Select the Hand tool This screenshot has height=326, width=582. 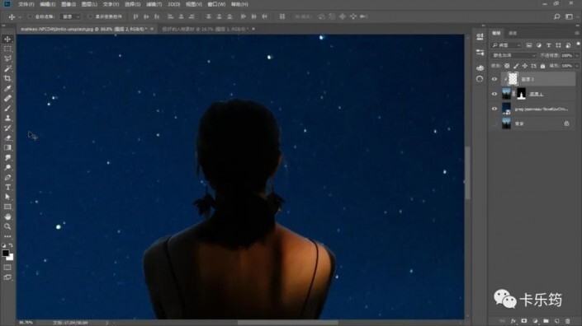point(7,217)
